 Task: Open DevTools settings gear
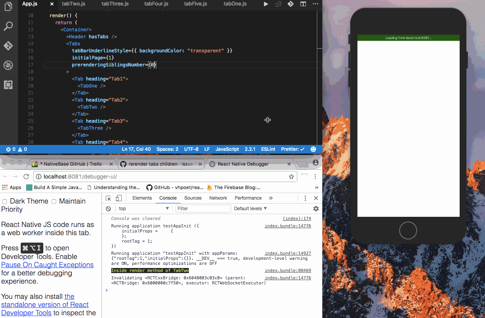coord(316,208)
